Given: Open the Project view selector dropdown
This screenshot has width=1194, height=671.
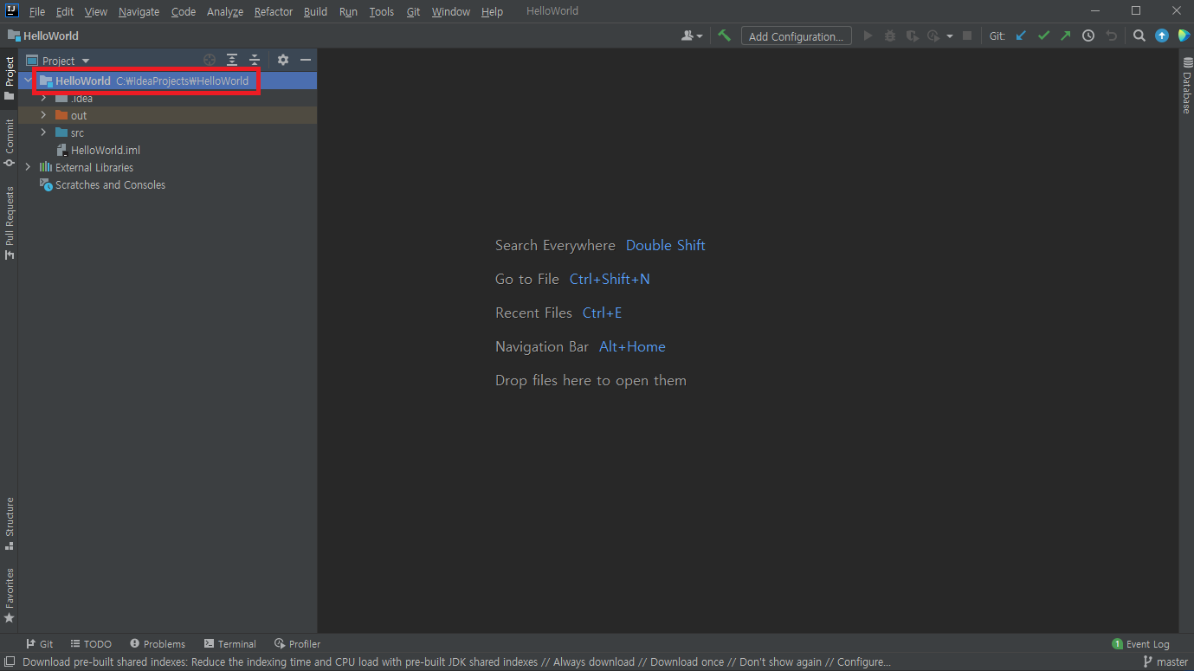Looking at the screenshot, I should tap(59, 61).
